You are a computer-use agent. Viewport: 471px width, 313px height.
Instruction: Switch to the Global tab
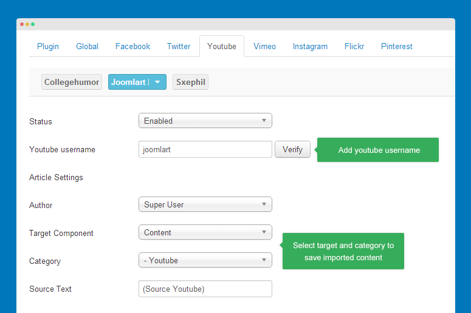87,47
